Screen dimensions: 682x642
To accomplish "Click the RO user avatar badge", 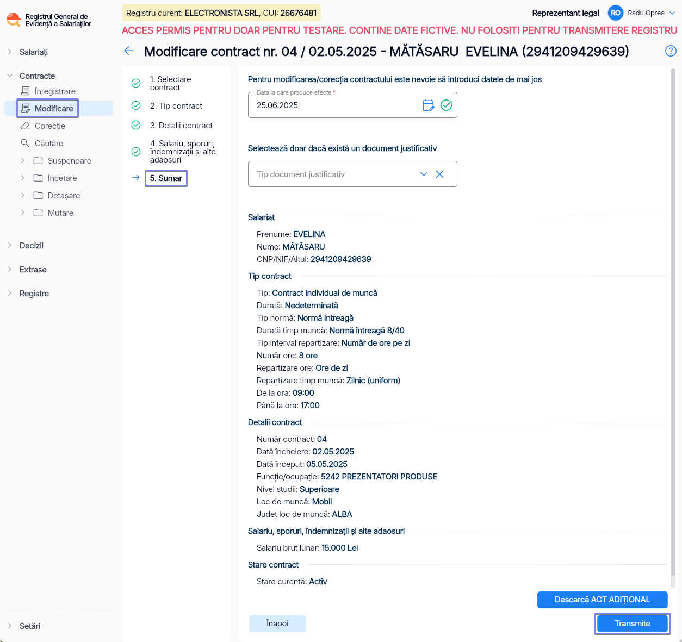I will click(615, 13).
